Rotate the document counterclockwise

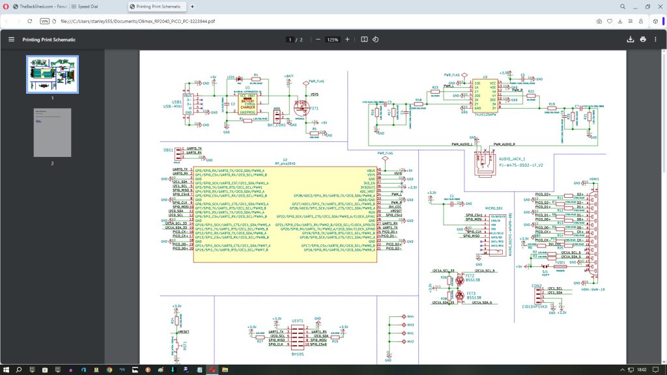[376, 40]
